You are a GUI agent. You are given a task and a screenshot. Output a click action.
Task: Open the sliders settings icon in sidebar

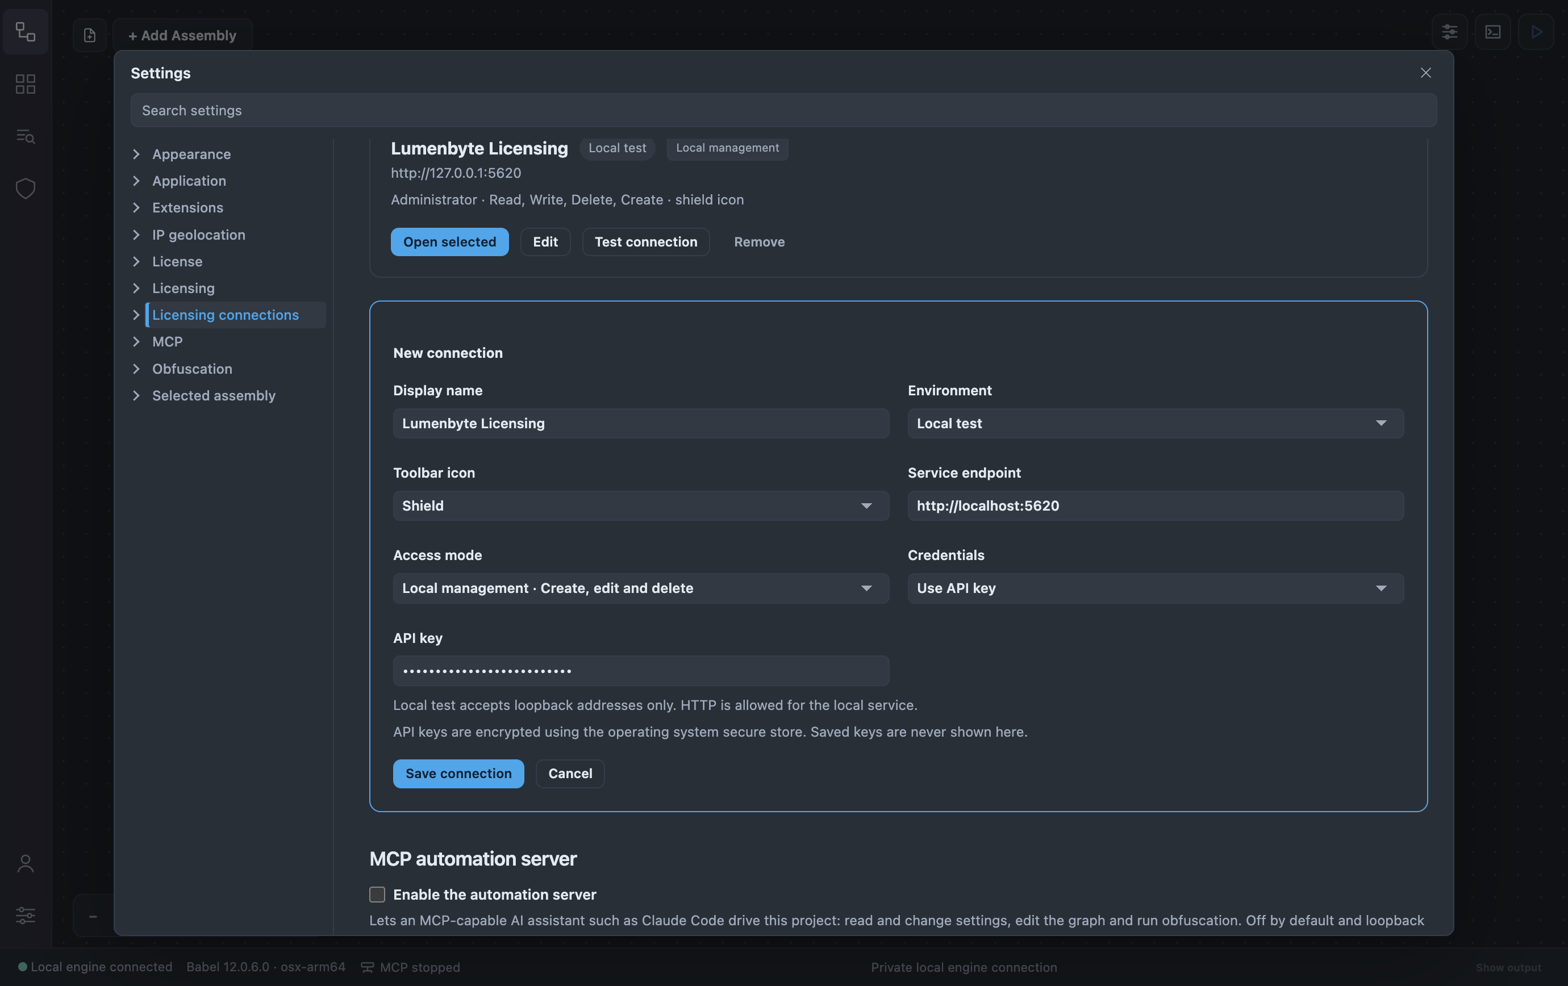pos(26,915)
